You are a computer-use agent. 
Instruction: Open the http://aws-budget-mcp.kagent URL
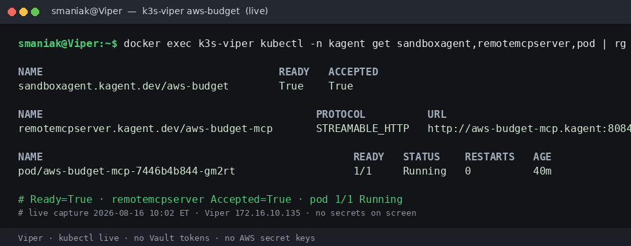(529, 129)
